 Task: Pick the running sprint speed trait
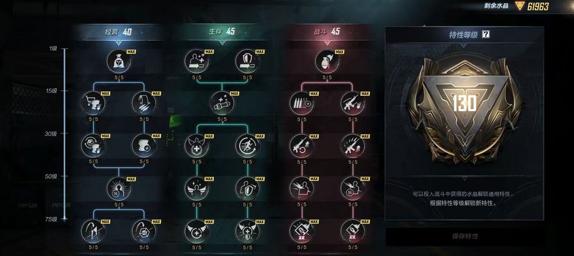coord(248,145)
